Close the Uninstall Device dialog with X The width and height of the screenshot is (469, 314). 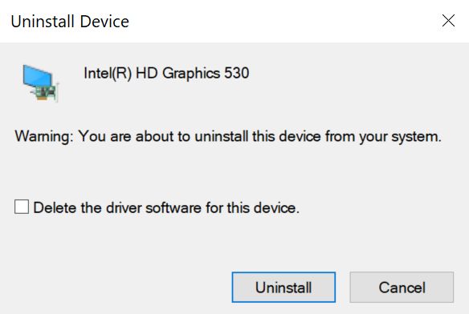(448, 21)
